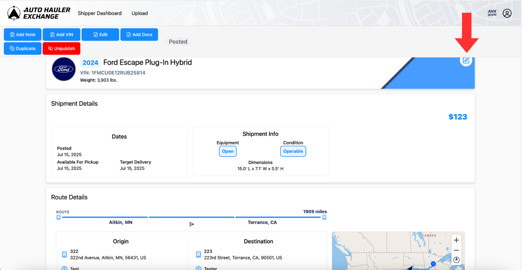This screenshot has width=522, height=270.
Task: Click the Auto Hauler Exchange logo
Action: pos(39,13)
